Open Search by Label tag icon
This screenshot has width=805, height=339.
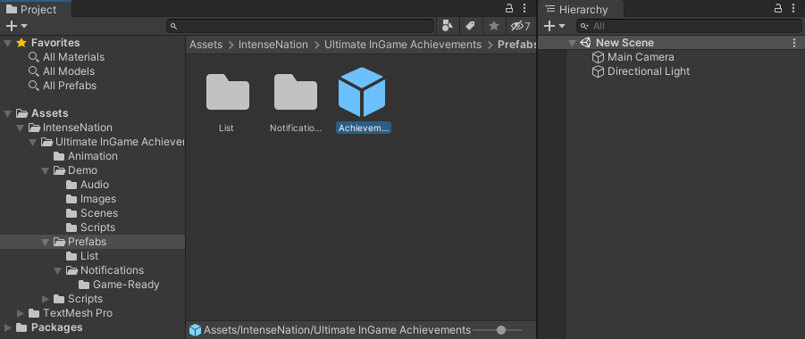(x=470, y=26)
